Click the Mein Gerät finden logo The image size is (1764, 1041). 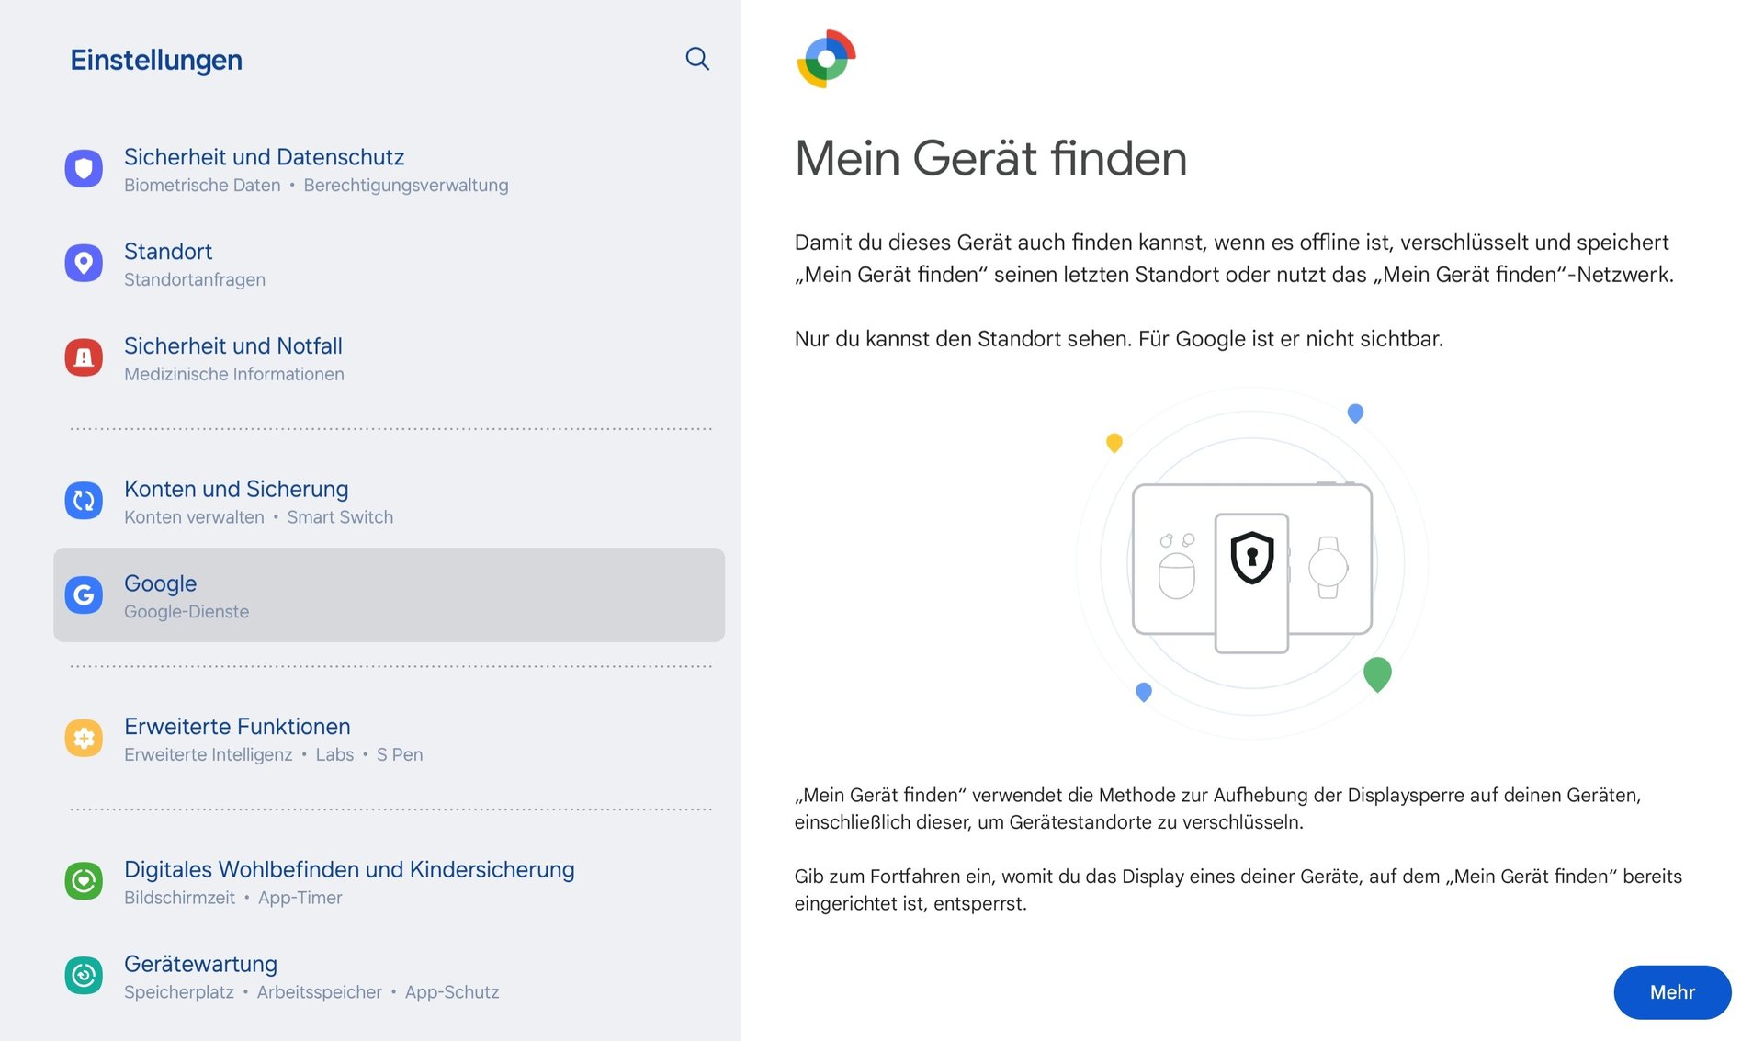point(826,59)
